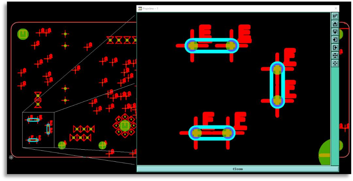Click the zoom-out icon with outward arrows
Screen dimensions: 353x181
[x=335, y=63]
